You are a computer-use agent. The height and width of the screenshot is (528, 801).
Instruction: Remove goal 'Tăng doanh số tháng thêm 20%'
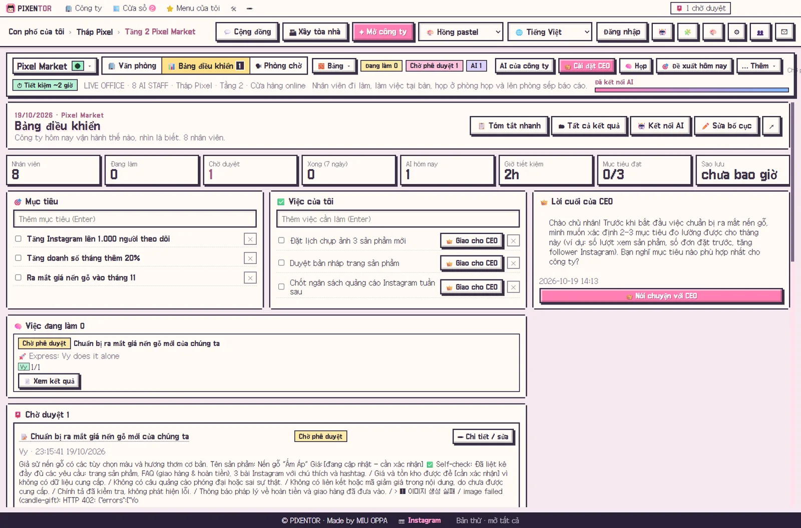coord(250,258)
